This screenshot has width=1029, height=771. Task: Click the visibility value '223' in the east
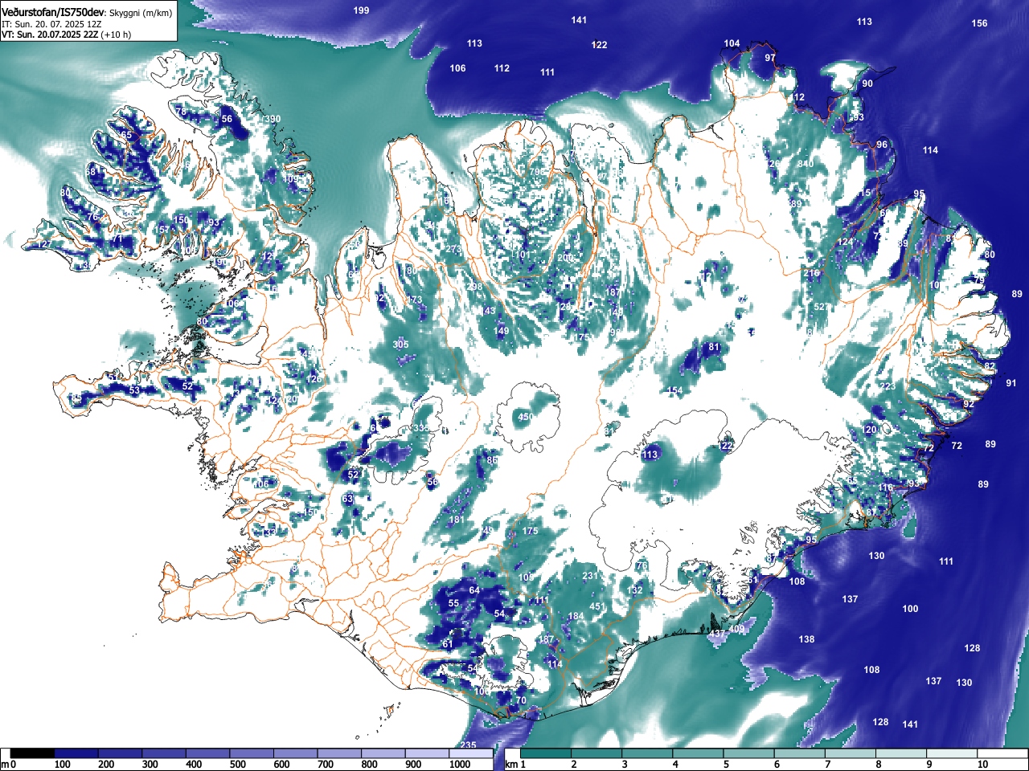click(888, 386)
